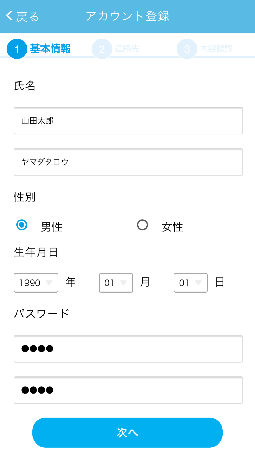Click the back chevron icon in header

point(8,15)
